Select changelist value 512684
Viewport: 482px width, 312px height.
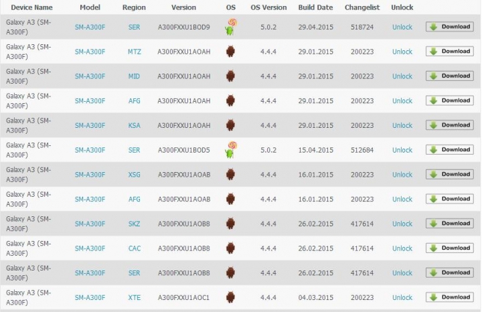pyautogui.click(x=362, y=150)
